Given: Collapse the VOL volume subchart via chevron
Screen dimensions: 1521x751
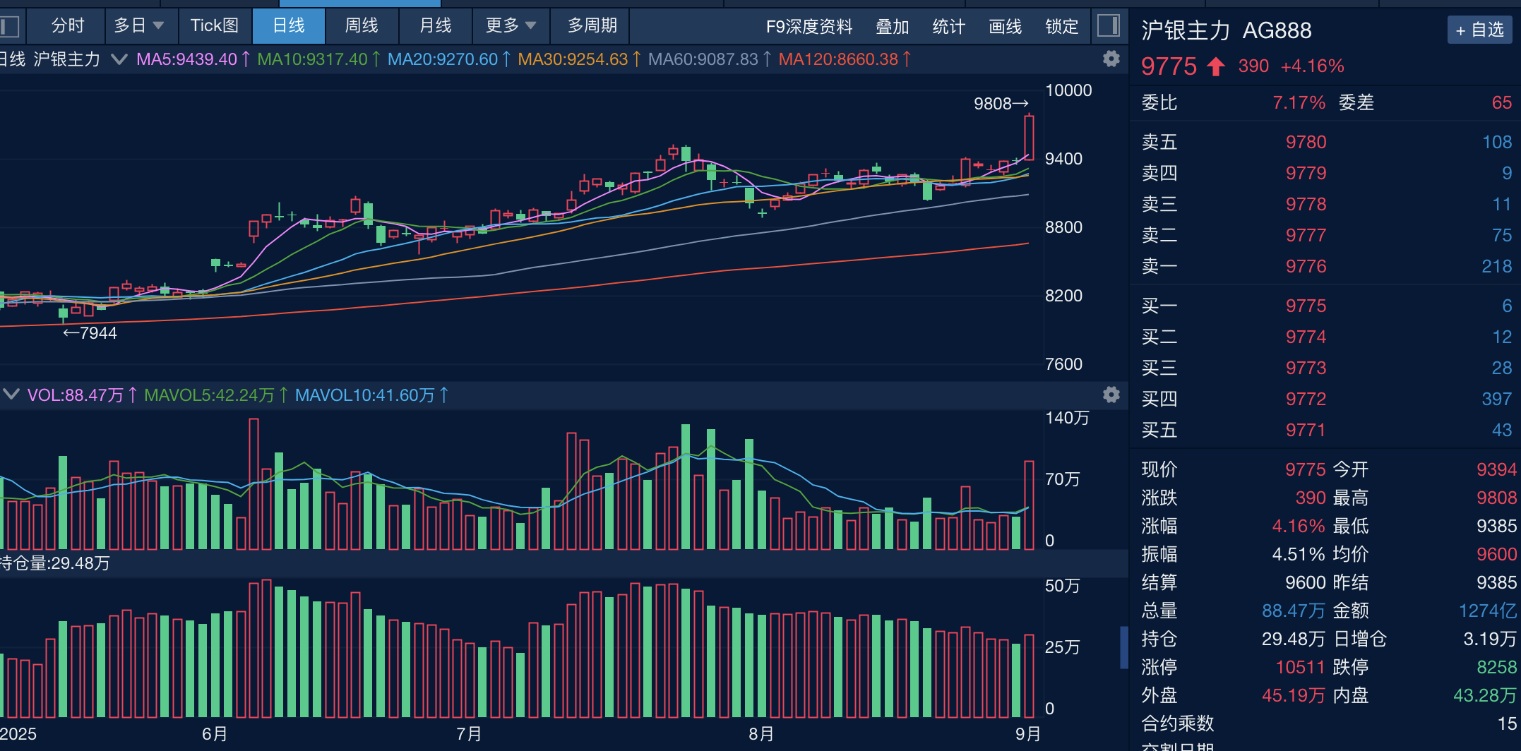Looking at the screenshot, I should pos(11,395).
